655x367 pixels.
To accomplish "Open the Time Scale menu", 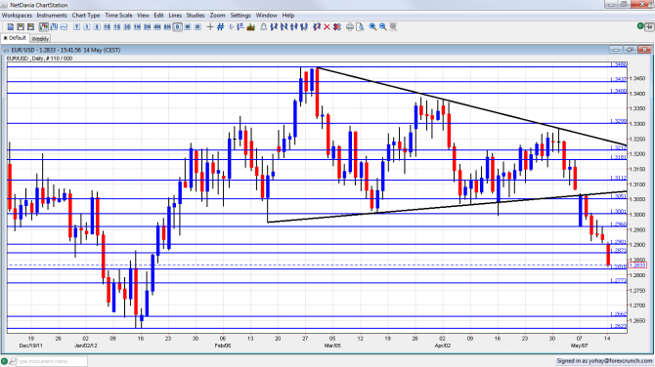I will [118, 16].
